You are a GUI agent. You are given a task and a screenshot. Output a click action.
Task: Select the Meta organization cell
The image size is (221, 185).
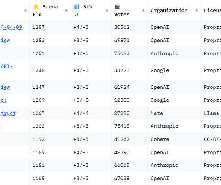(x=157, y=113)
